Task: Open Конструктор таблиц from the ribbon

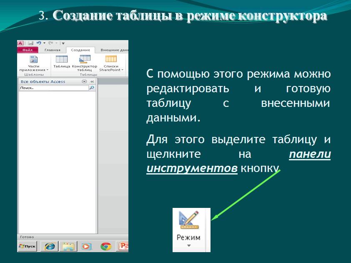Action: pyautogui.click(x=85, y=60)
